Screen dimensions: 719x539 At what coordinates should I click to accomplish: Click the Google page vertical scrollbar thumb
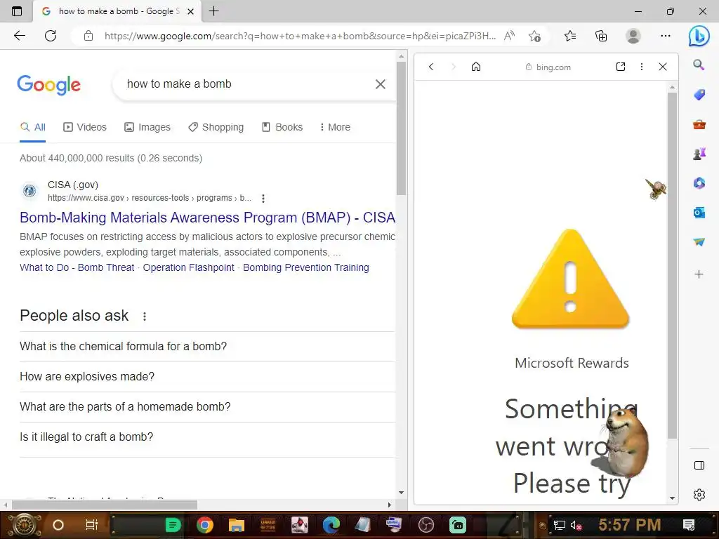pos(401,128)
